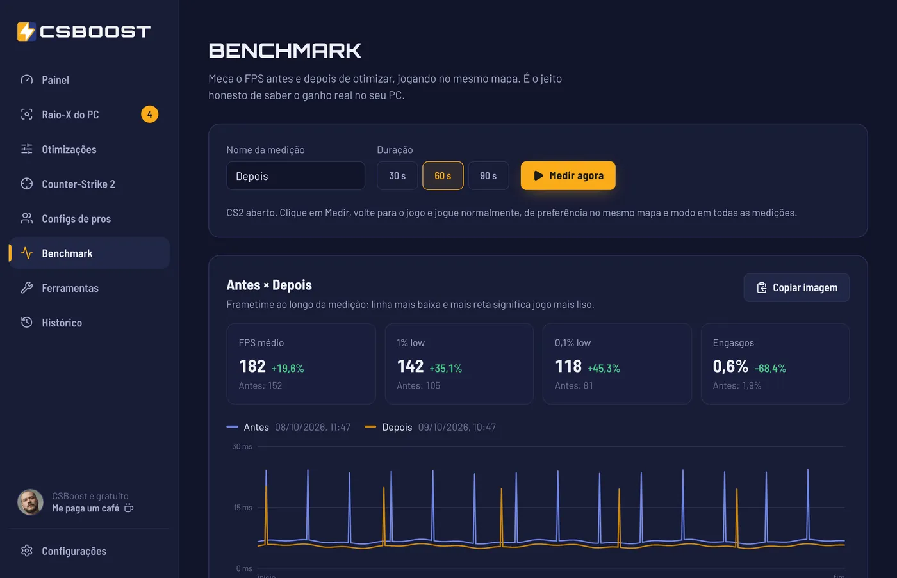897x578 pixels.
Task: Click the Depois orange line color swatch
Action: [x=370, y=427]
